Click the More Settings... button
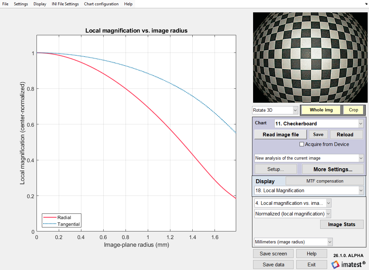The height and width of the screenshot is (270, 369). (x=333, y=169)
